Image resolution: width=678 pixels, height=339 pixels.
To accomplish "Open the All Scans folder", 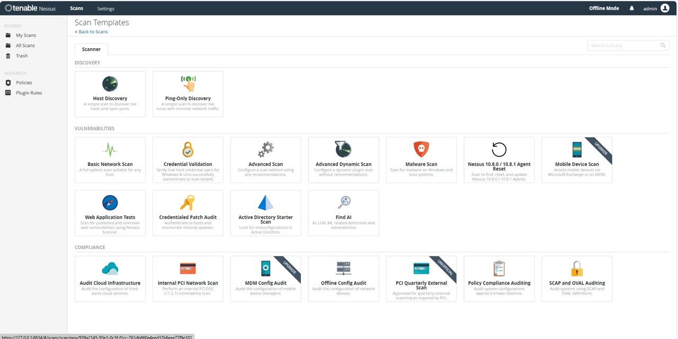I will click(x=25, y=46).
